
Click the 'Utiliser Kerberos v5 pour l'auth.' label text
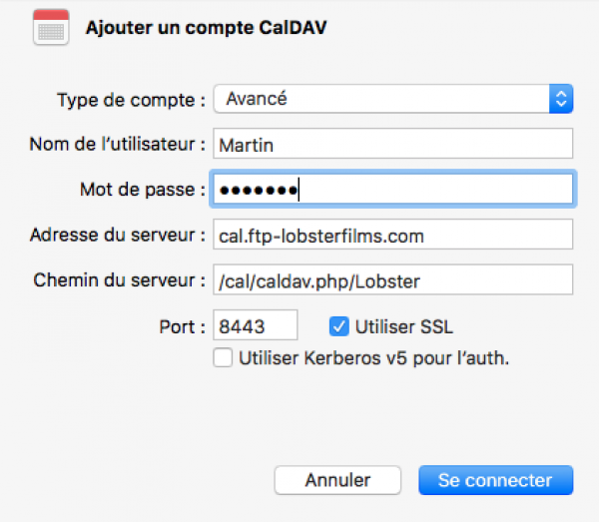374,358
